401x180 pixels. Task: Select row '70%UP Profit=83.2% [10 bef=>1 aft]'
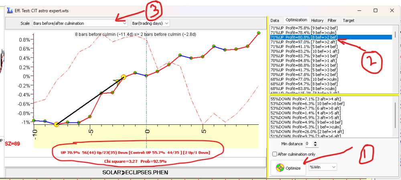click(x=331, y=51)
